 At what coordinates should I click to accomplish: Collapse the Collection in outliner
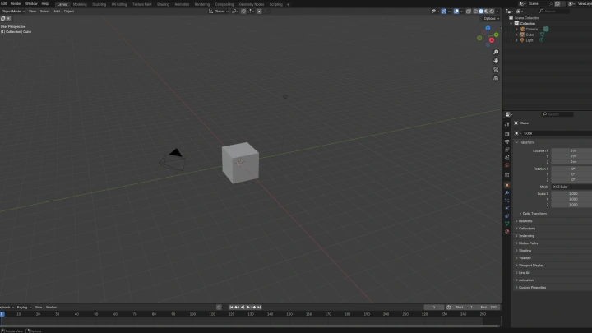pyautogui.click(x=511, y=23)
